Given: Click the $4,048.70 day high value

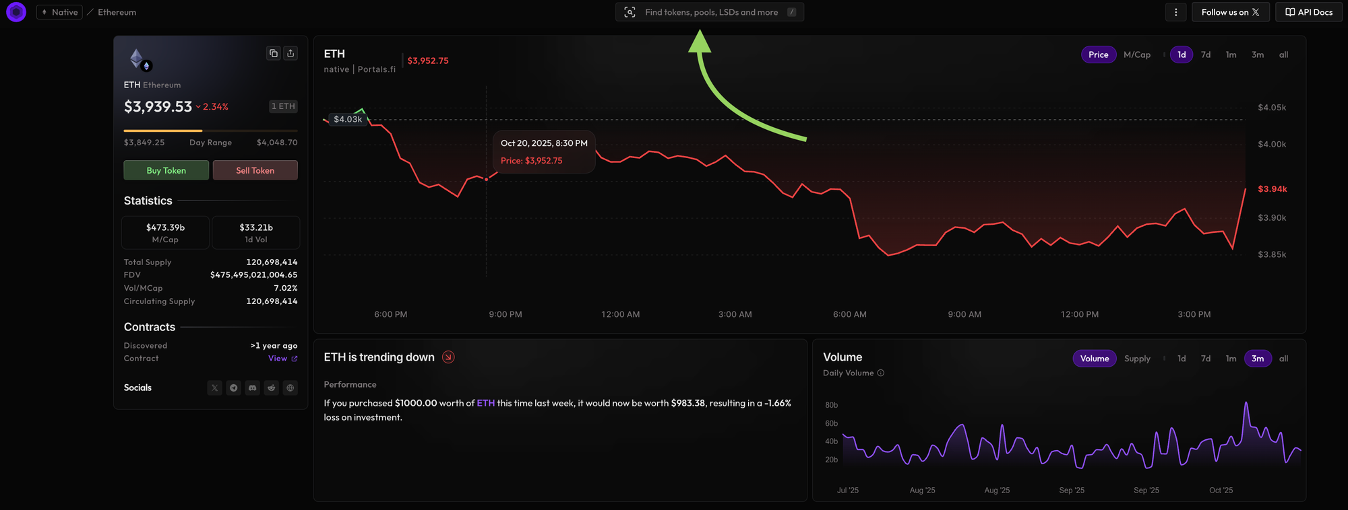Looking at the screenshot, I should coord(277,143).
